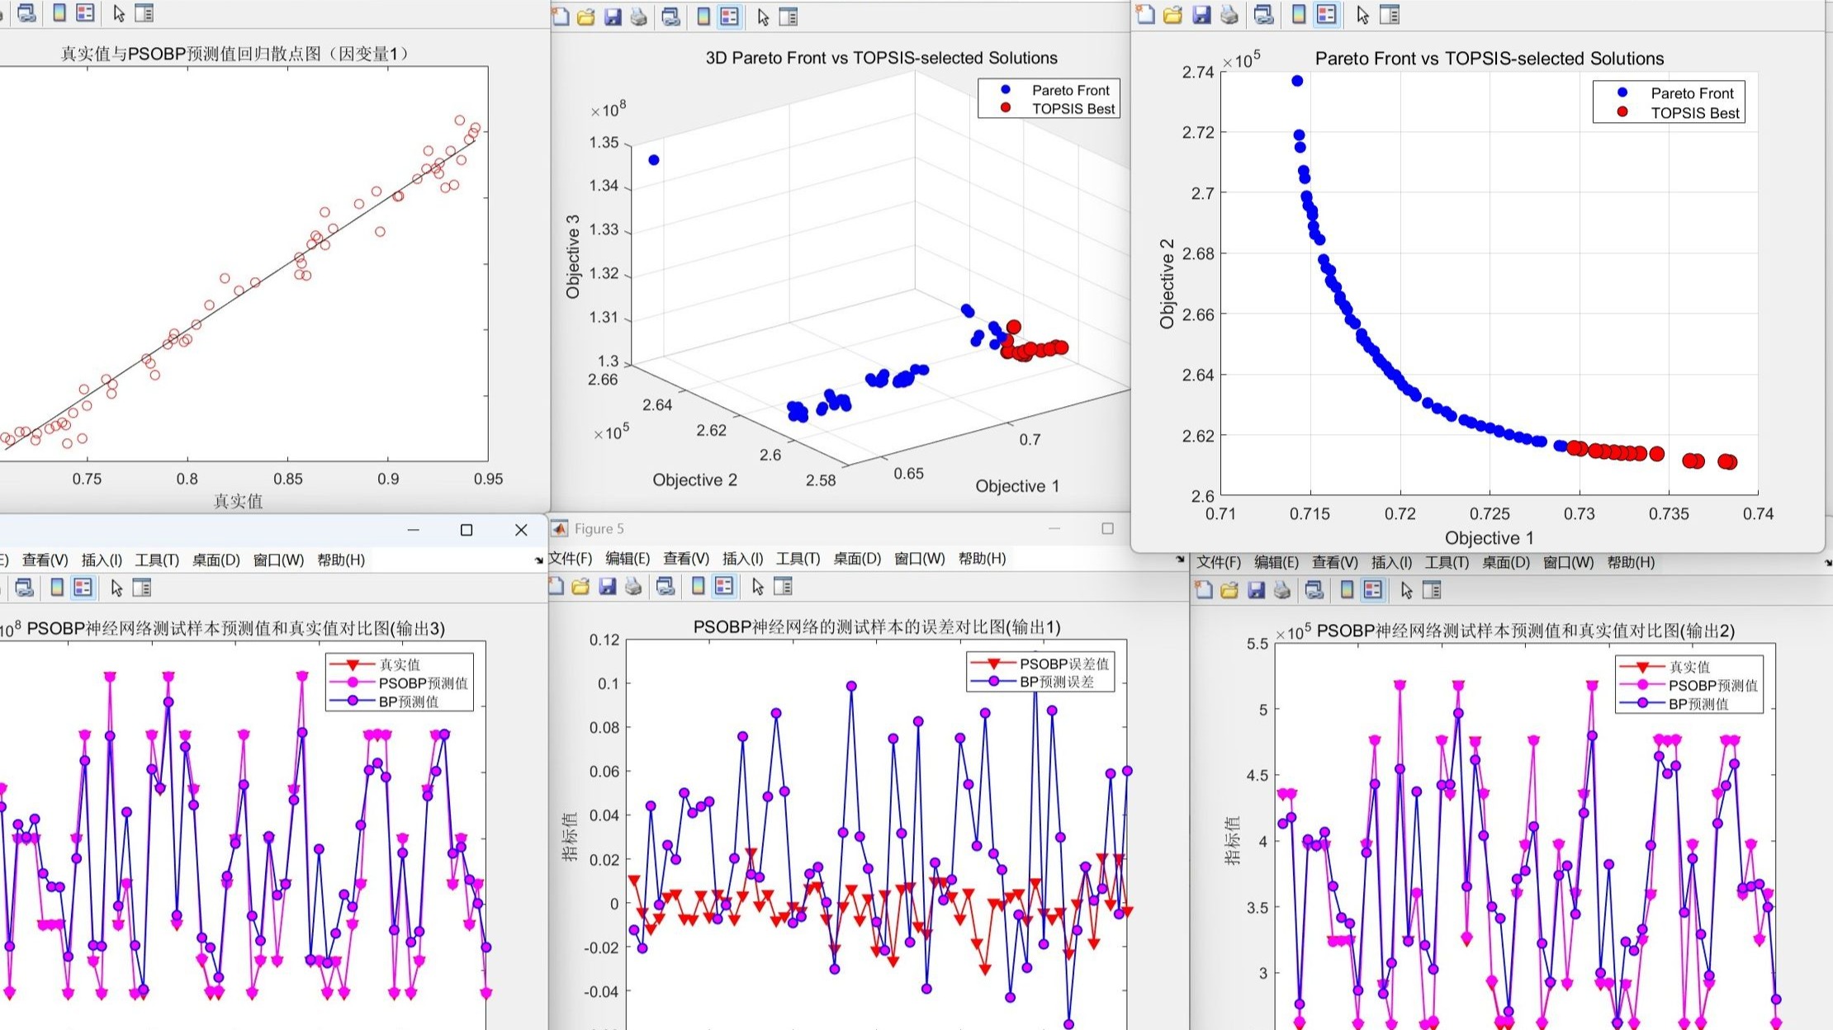Maximize the 输出3 comparison figure window
The height and width of the screenshot is (1030, 1833).
(x=467, y=530)
